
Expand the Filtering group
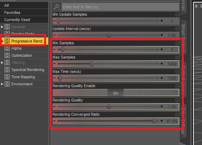[2, 62]
